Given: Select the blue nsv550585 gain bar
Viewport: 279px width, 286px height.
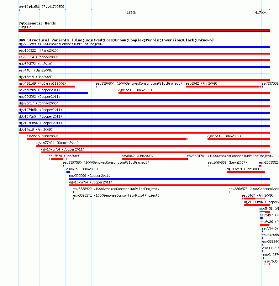Looking at the screenshot, I should click(53, 93).
